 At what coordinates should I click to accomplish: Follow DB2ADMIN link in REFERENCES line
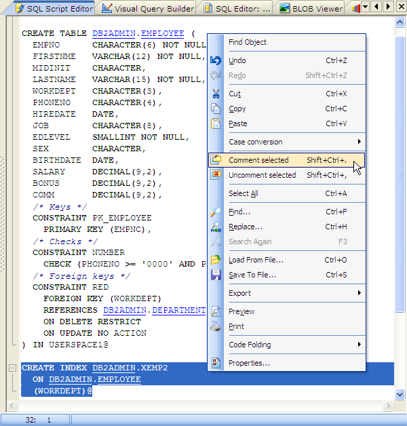point(125,310)
